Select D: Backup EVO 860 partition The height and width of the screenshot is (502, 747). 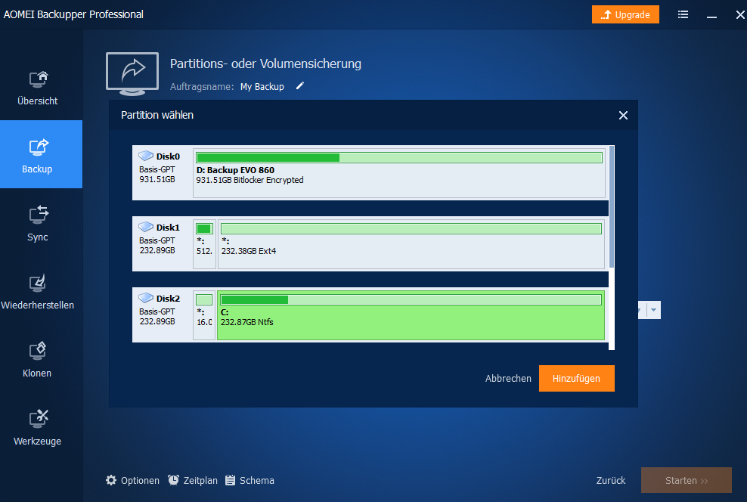(x=399, y=173)
